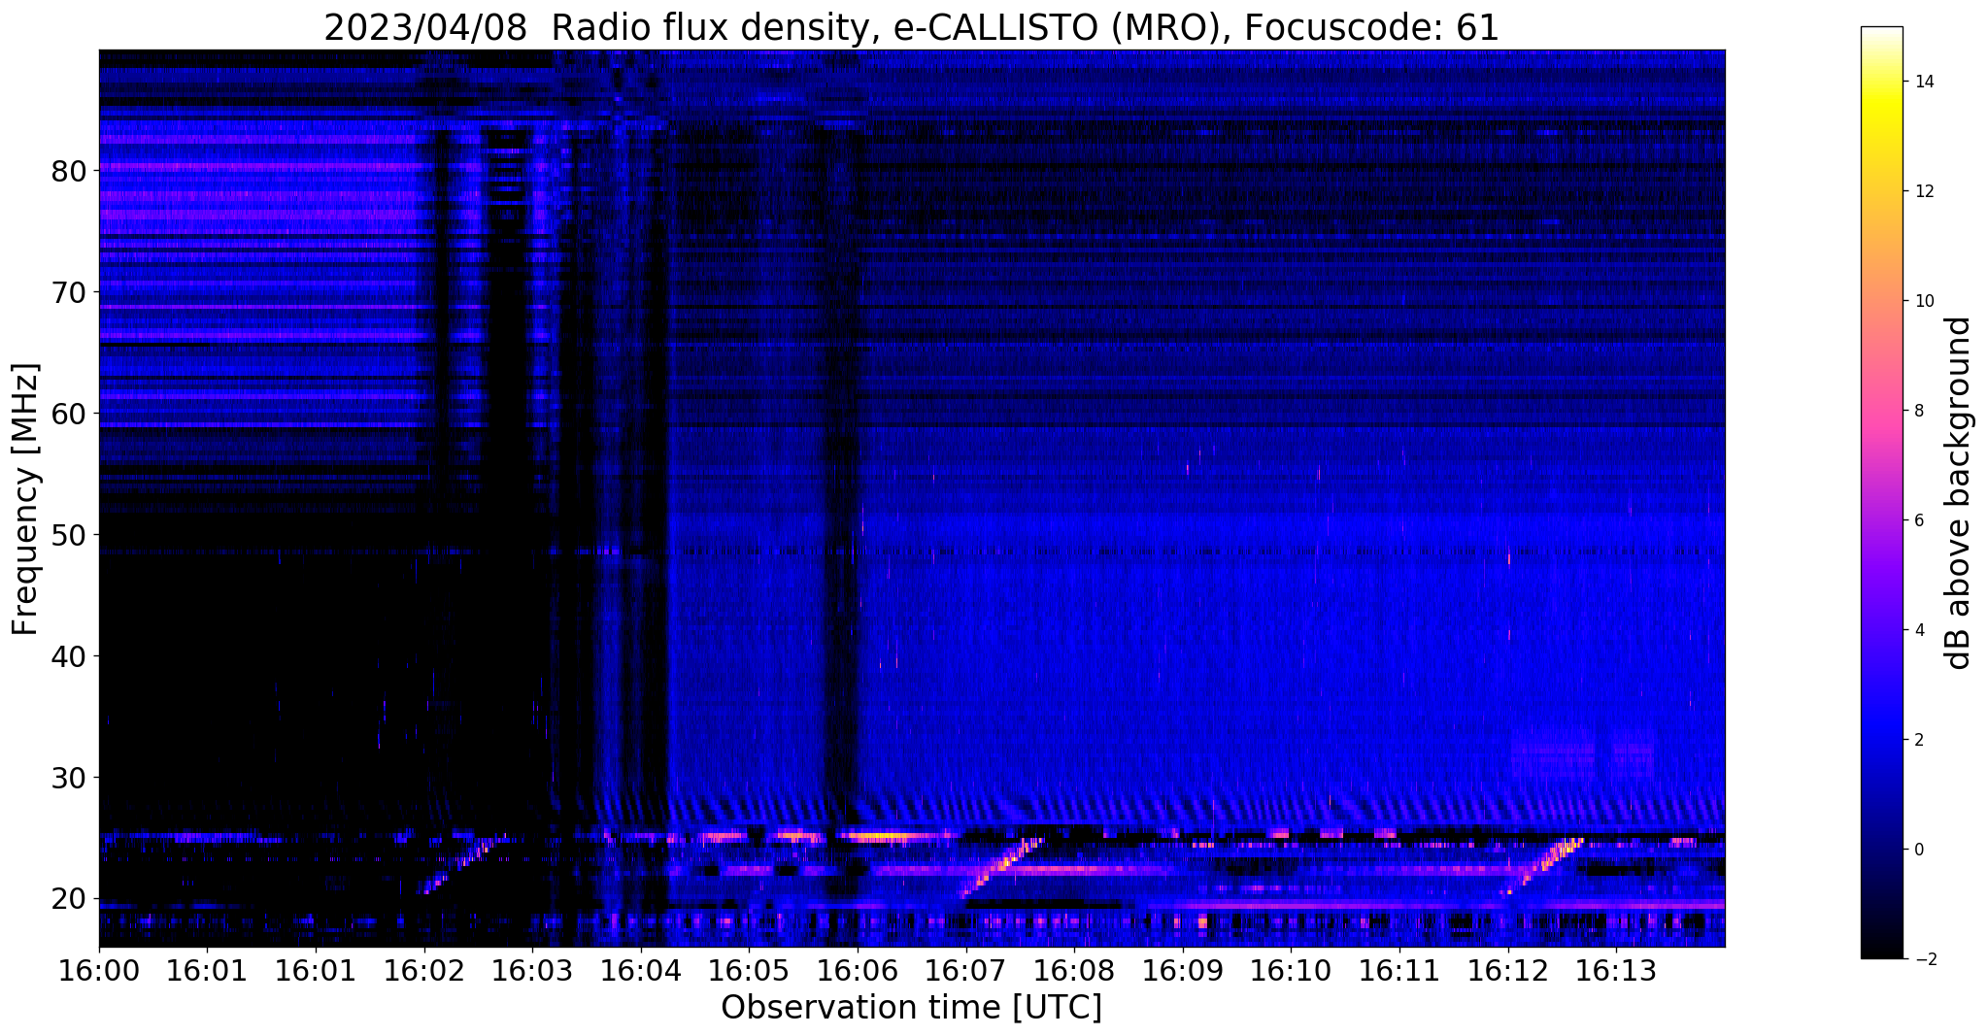Click the 30 frequency tick label
Screen dimensions: 1988x1036
[68, 778]
